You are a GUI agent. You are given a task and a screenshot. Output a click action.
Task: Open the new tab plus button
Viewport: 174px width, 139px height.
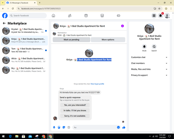[x=40, y=3]
